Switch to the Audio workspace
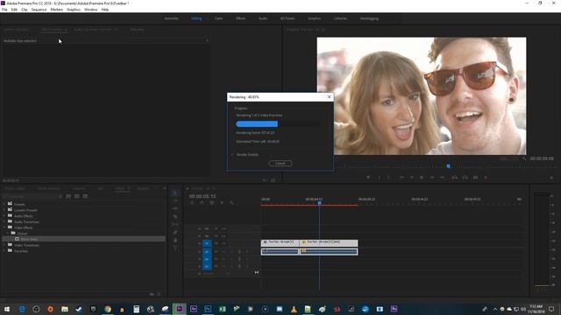This screenshot has width=561, height=315. coord(263,18)
